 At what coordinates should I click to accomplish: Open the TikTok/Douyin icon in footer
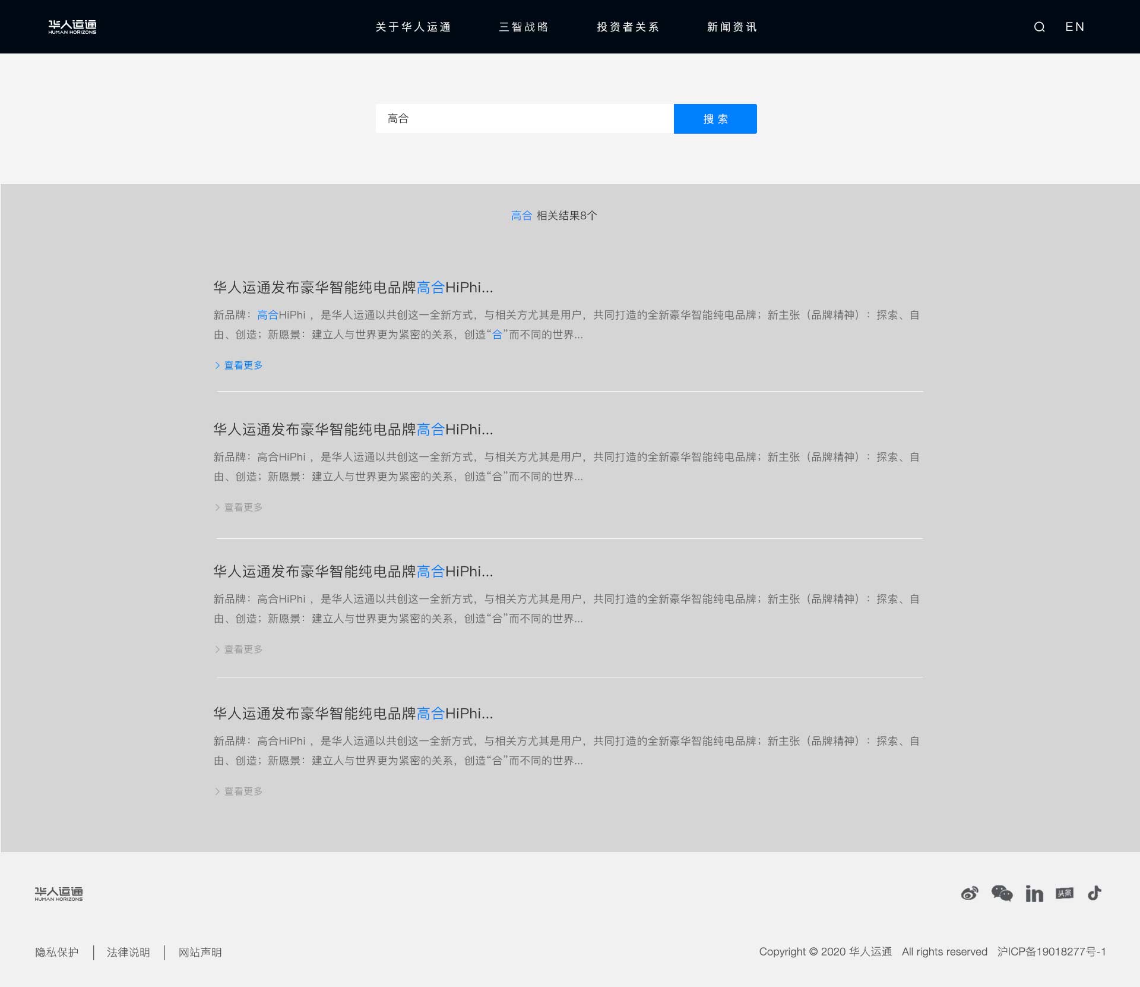point(1094,893)
